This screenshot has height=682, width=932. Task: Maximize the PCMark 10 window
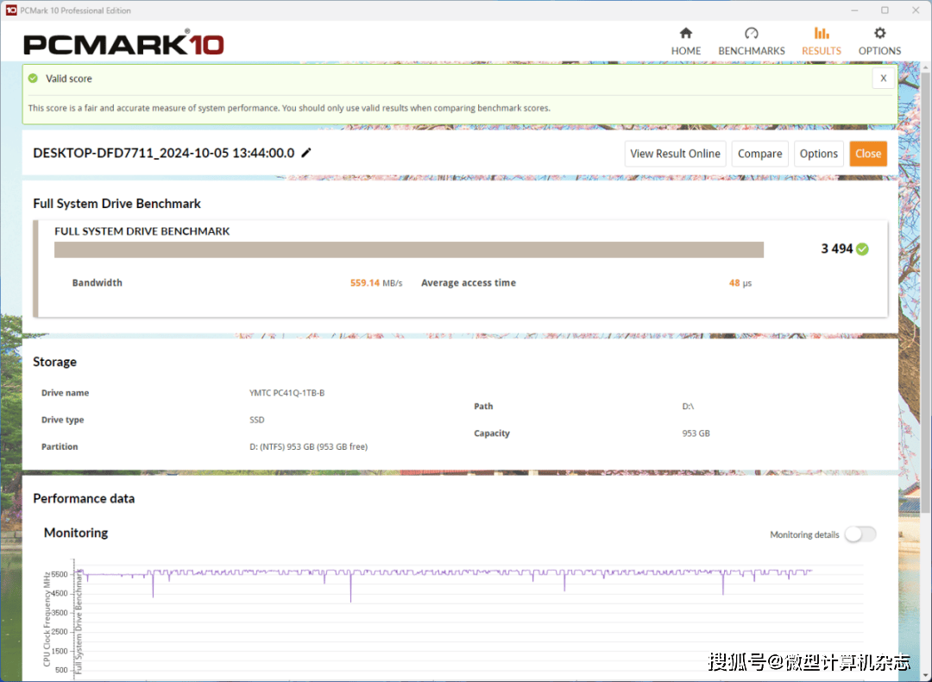tap(885, 10)
